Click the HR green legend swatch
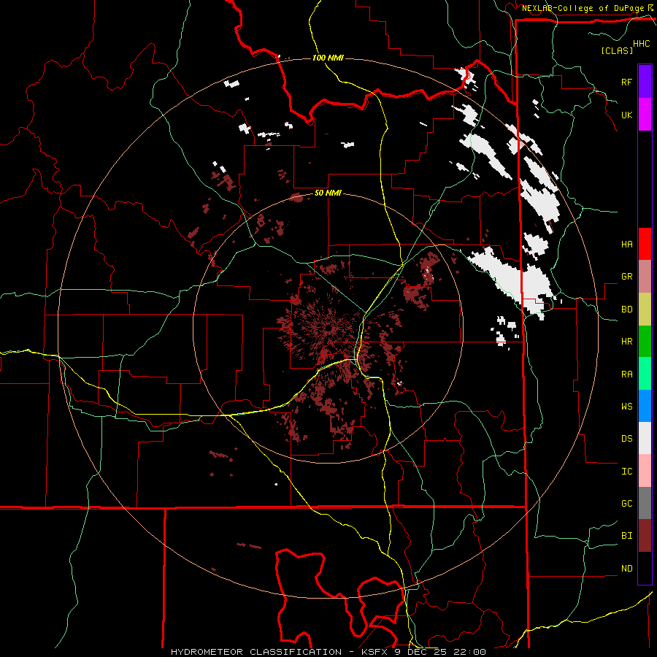 (645, 342)
